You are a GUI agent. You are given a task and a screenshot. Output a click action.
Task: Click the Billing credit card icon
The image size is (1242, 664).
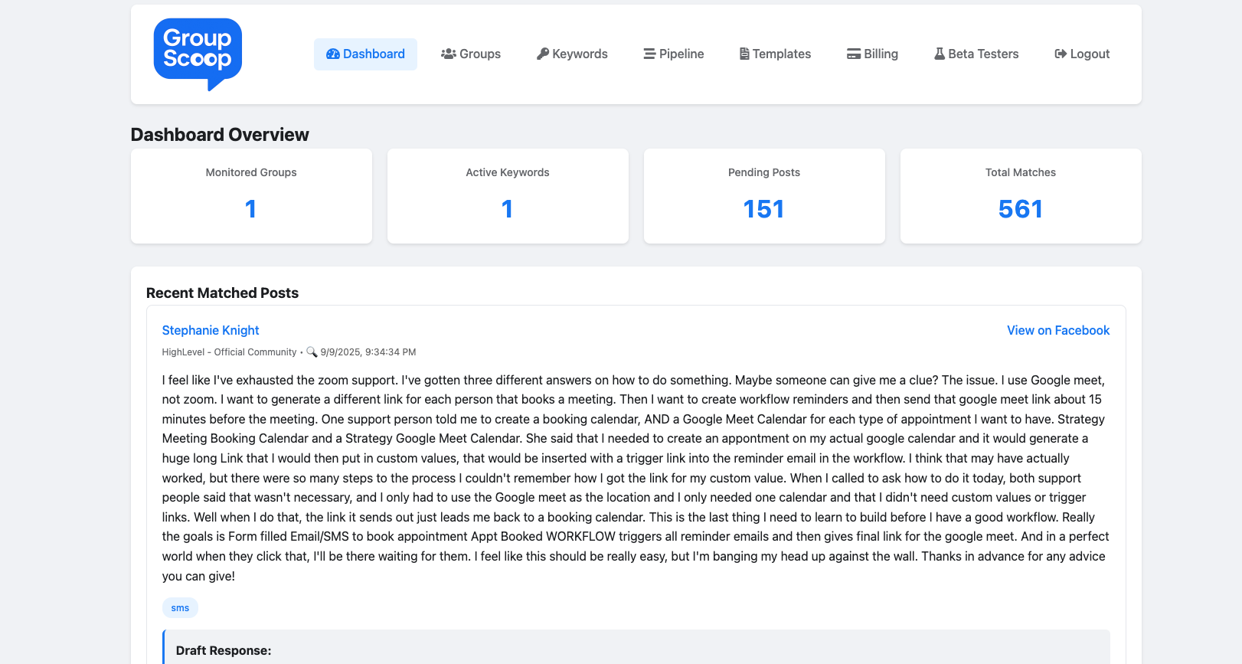pos(854,54)
